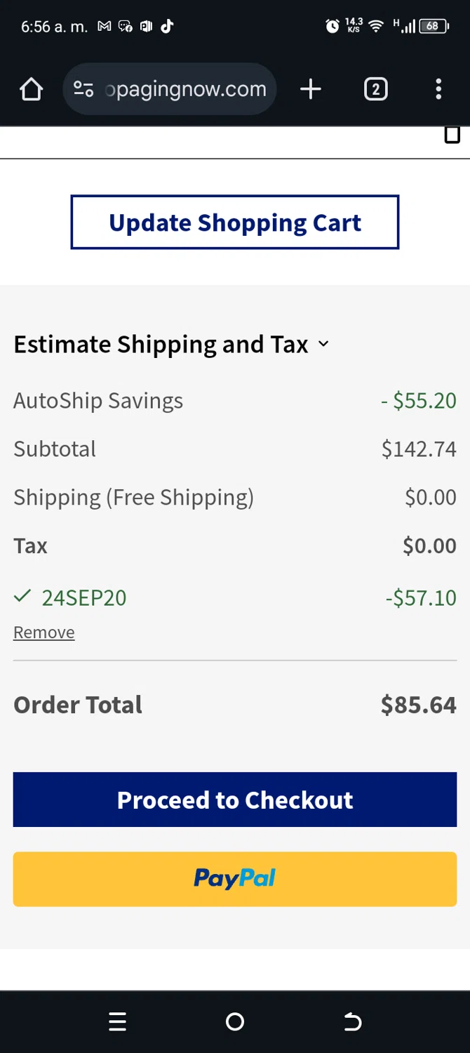Tap the Gmail notification icon in status bar

(x=104, y=27)
